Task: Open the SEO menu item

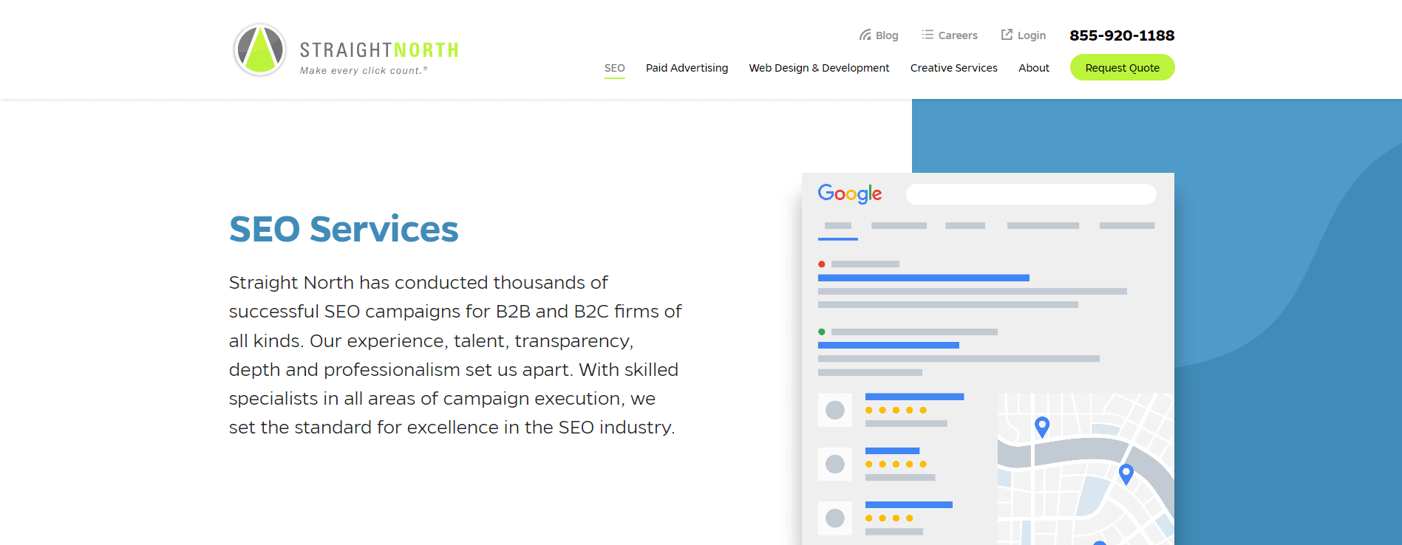Action: 615,68
